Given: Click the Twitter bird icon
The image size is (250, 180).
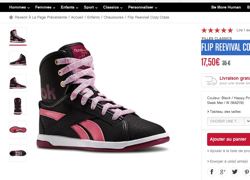Looking at the screenshot, I should (235, 172).
